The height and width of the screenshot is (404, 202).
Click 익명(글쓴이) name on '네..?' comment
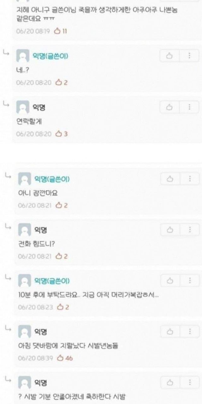click(x=50, y=56)
